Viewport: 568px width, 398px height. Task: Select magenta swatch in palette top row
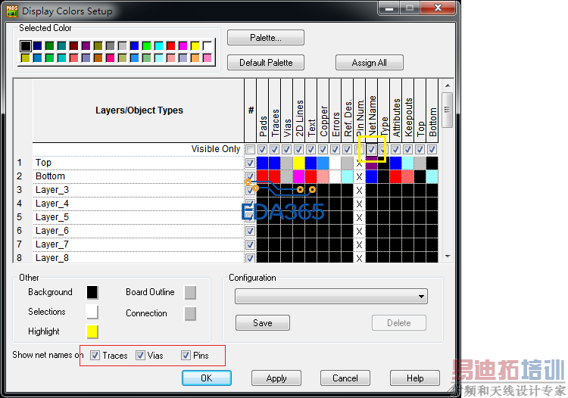[x=183, y=46]
